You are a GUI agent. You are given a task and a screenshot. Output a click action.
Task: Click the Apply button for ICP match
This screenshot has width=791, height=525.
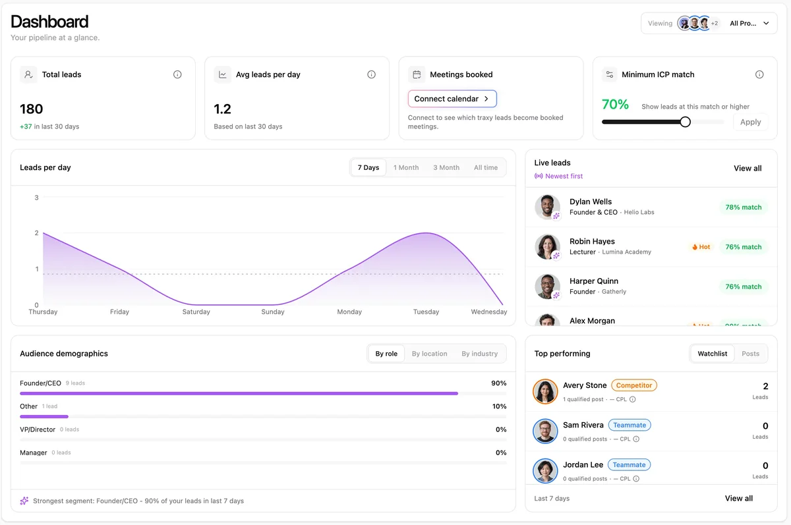(751, 122)
